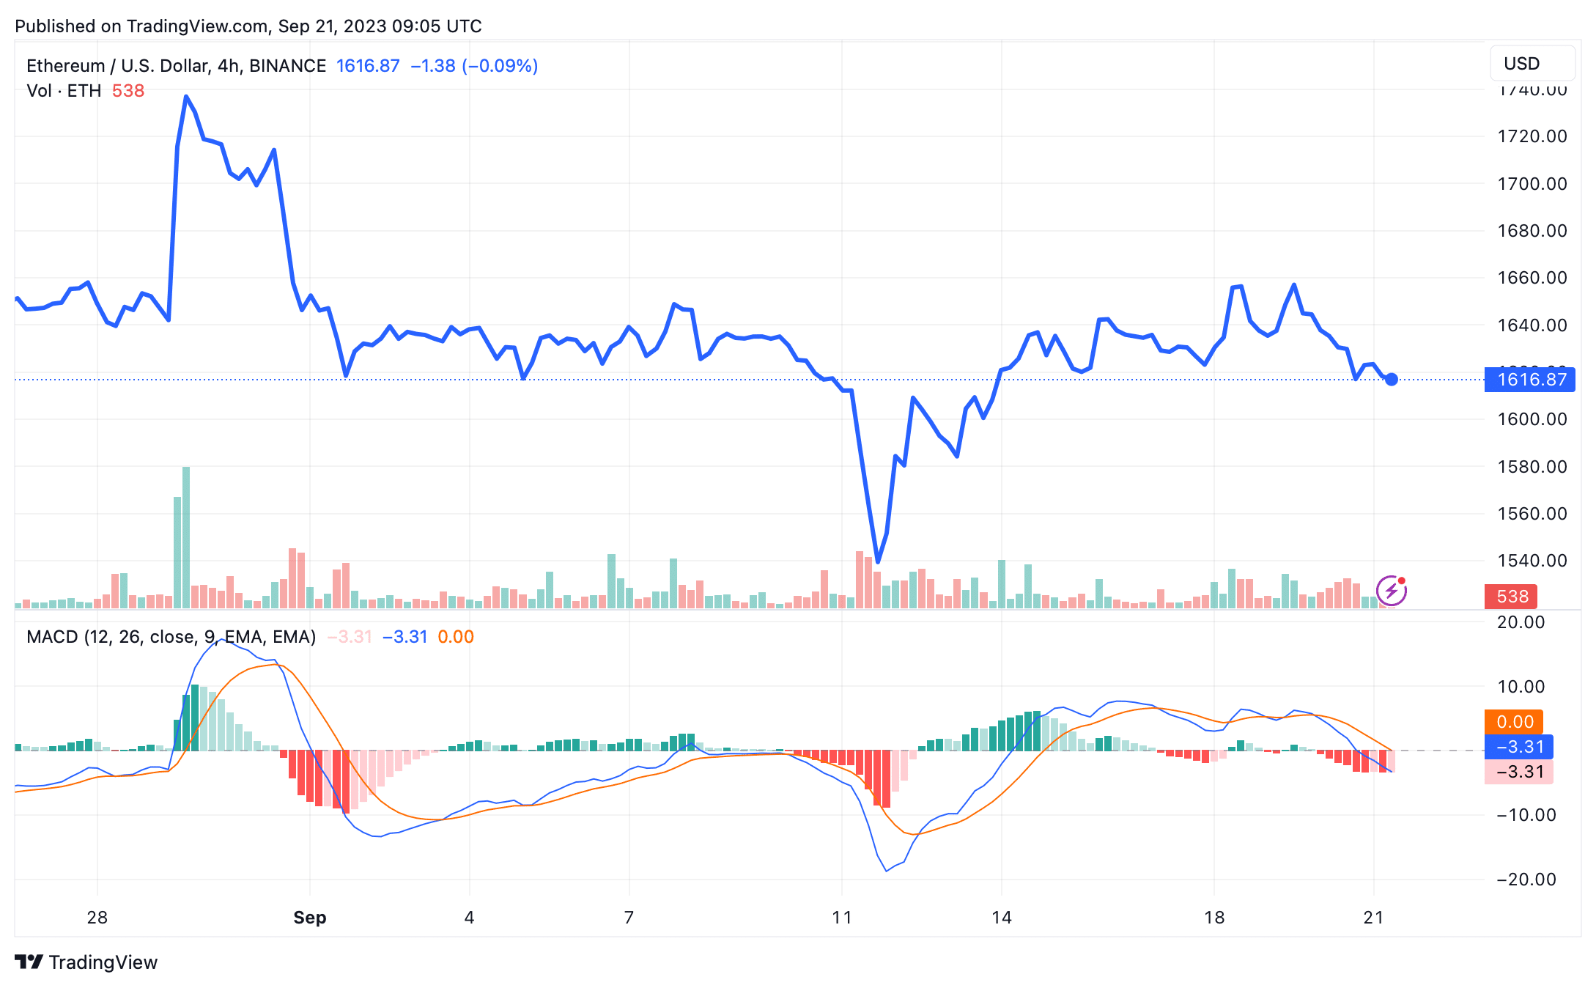Click the blue current price dot on chart

(1390, 380)
